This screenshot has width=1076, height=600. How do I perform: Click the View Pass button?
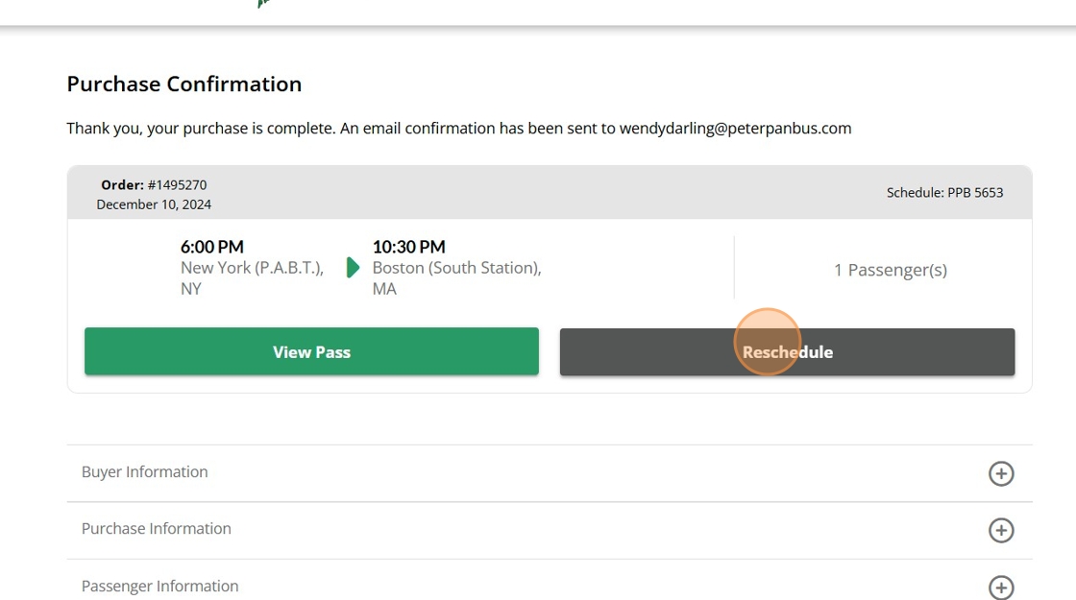[x=311, y=352]
